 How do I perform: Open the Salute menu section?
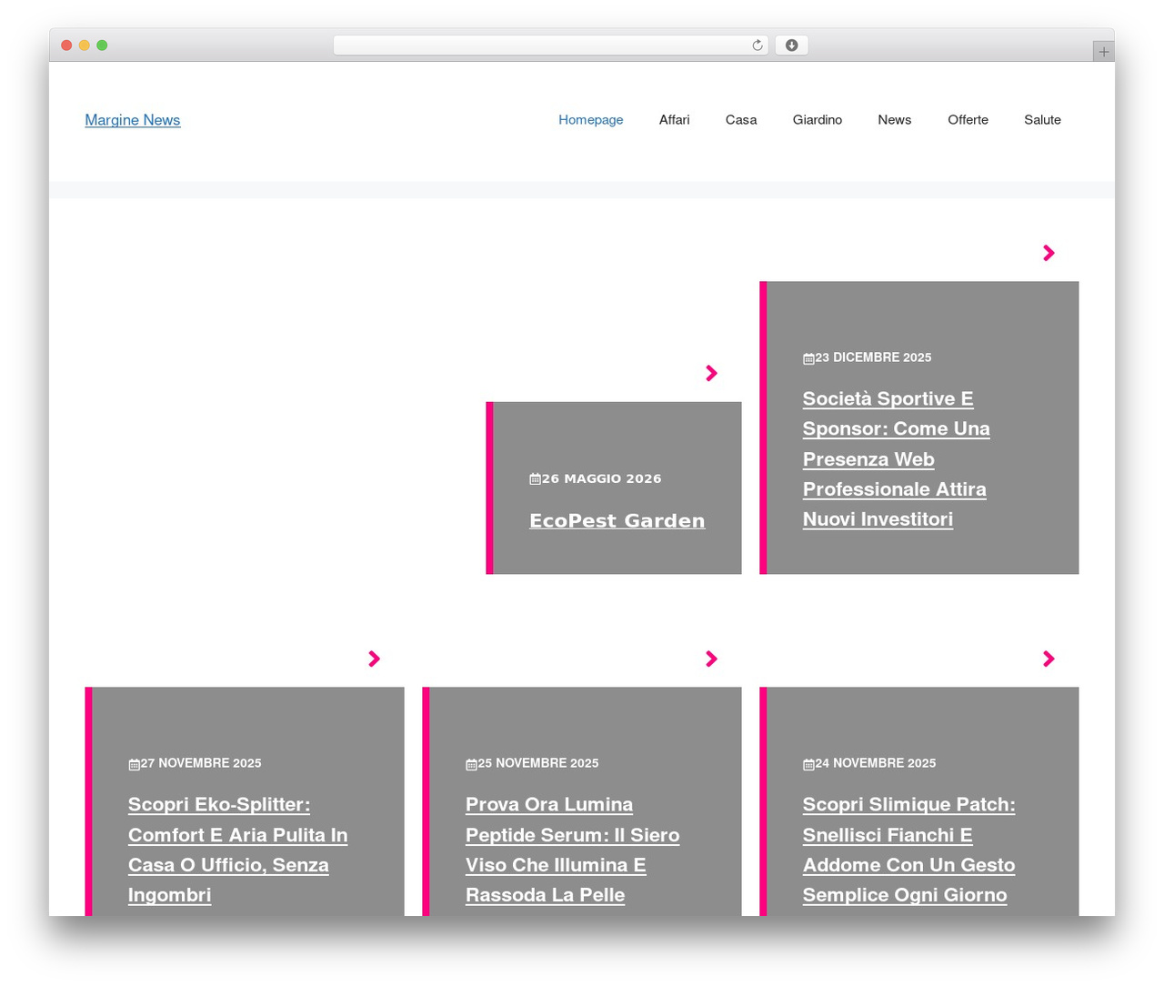pyautogui.click(x=1042, y=120)
